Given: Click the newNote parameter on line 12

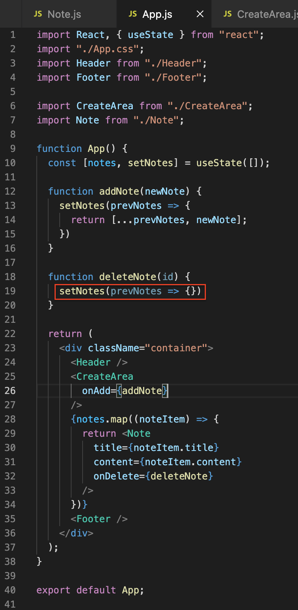Looking at the screenshot, I should pyautogui.click(x=164, y=191).
